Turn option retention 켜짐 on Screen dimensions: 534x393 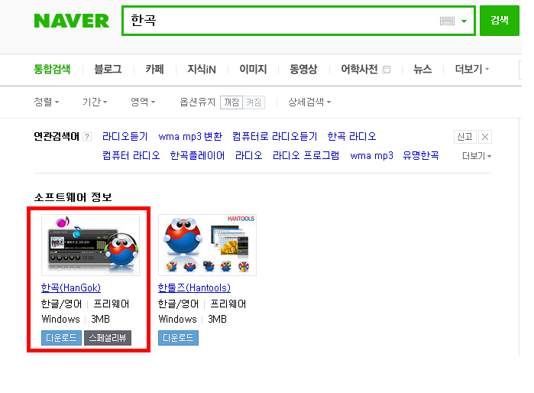tap(254, 102)
